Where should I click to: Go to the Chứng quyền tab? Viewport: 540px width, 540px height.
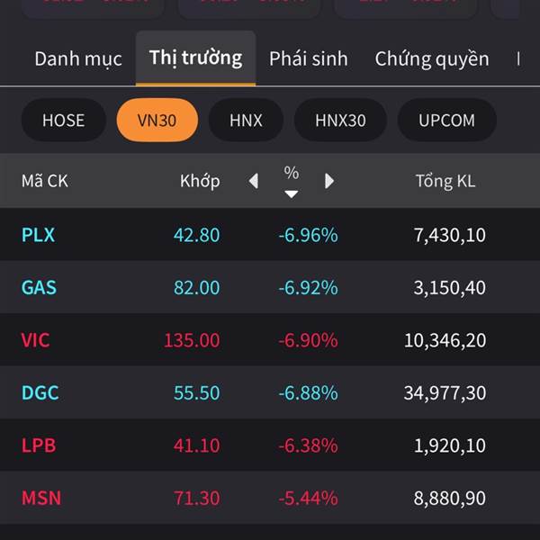432,59
